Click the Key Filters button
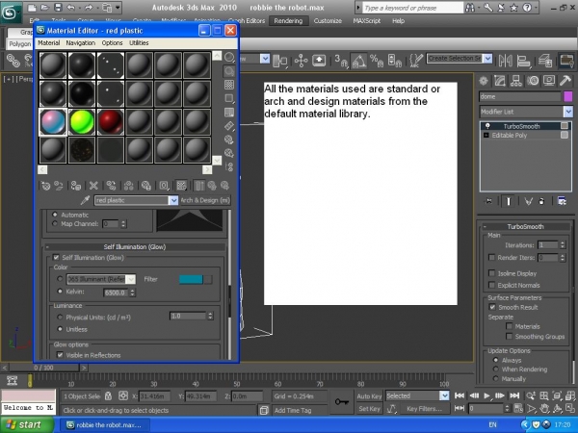The width and height of the screenshot is (578, 433). (424, 409)
